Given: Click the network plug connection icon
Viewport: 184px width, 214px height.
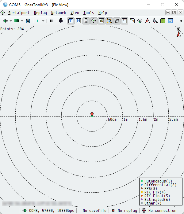Looking at the screenshot, I should [x=61, y=21].
